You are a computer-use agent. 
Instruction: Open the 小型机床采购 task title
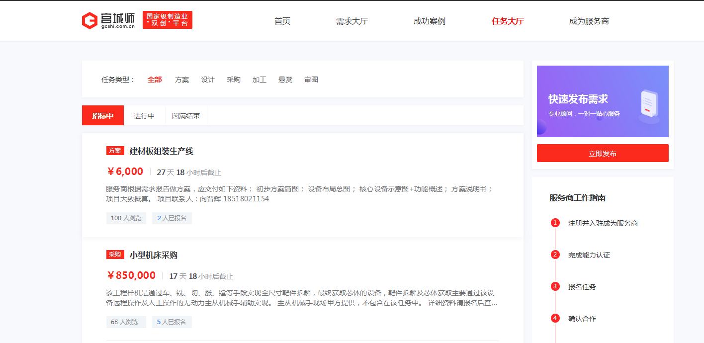[x=154, y=255]
